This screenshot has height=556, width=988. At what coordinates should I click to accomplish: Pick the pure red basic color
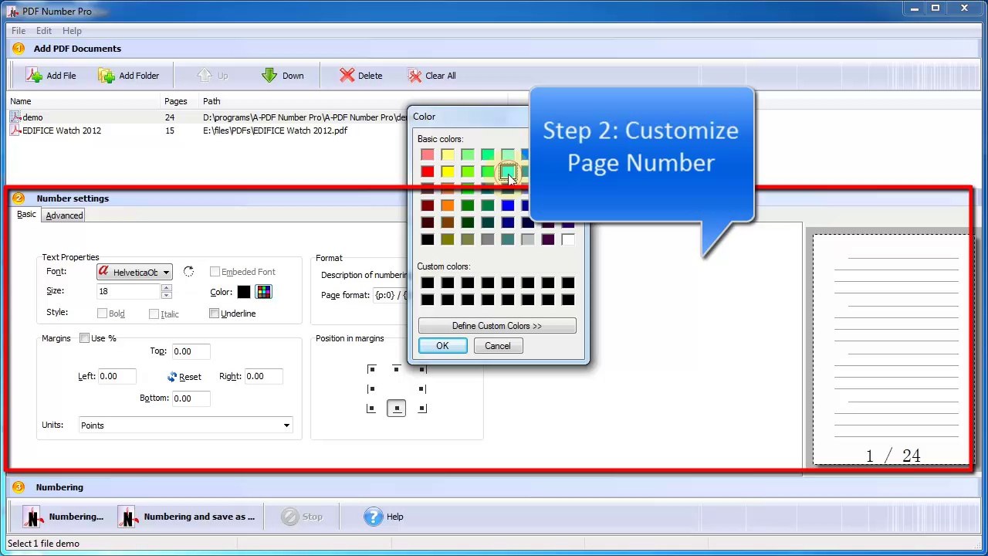428,171
